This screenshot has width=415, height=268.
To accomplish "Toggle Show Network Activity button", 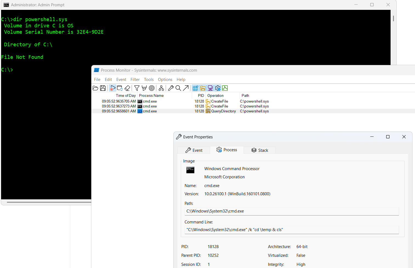I will pos(210,88).
